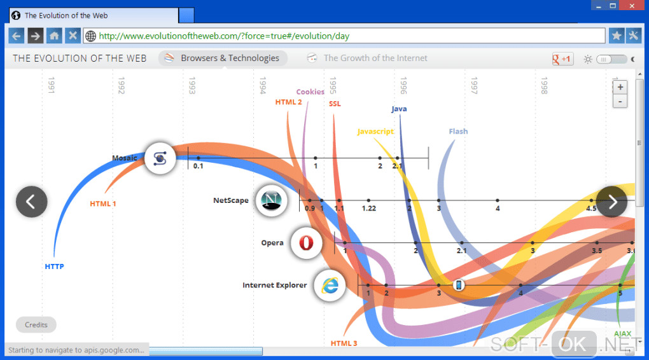Image resolution: width=649 pixels, height=360 pixels.
Task: Select the Java technology label
Action: 399,109
